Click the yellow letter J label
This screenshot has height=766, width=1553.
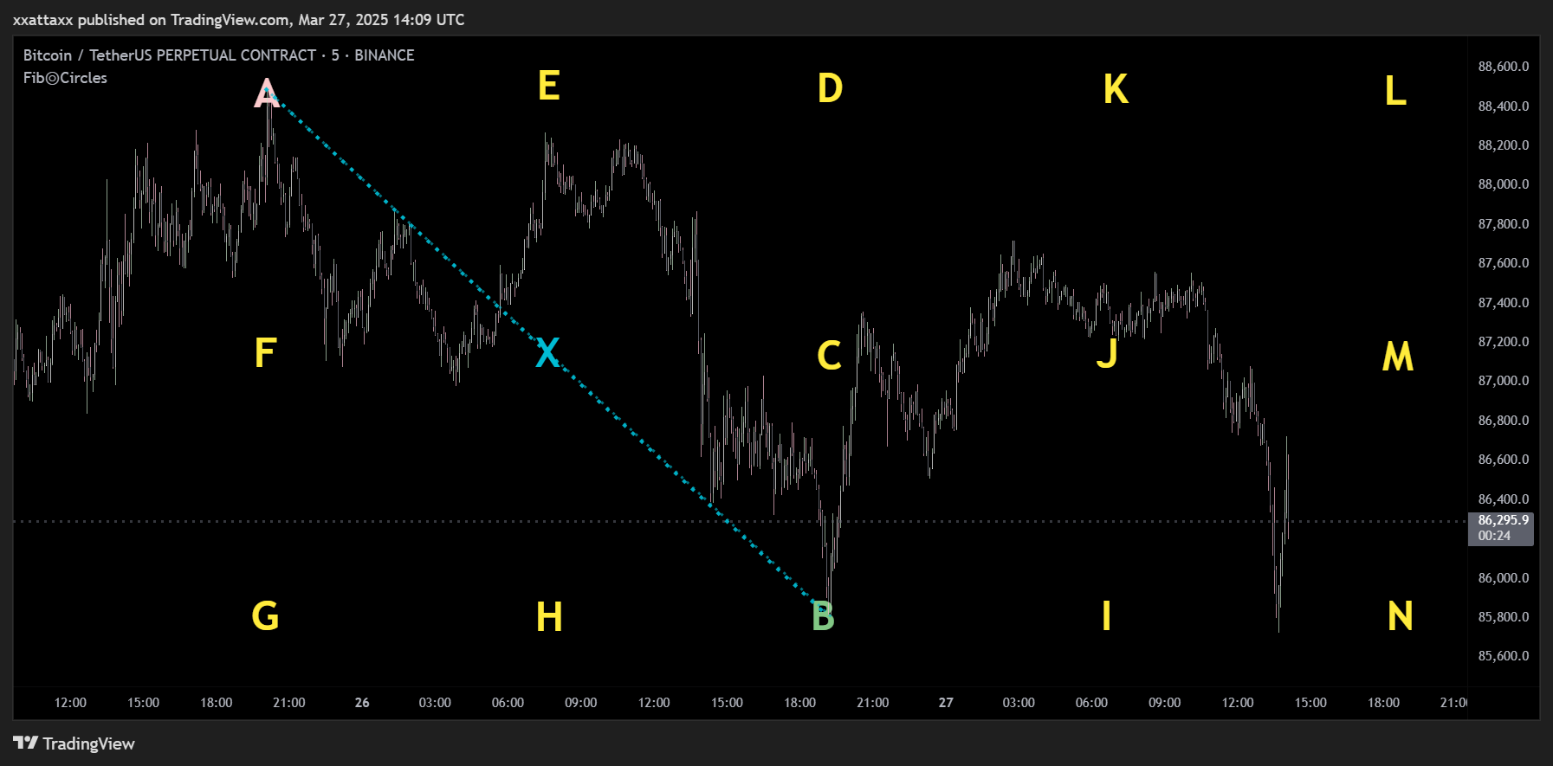click(x=1107, y=353)
